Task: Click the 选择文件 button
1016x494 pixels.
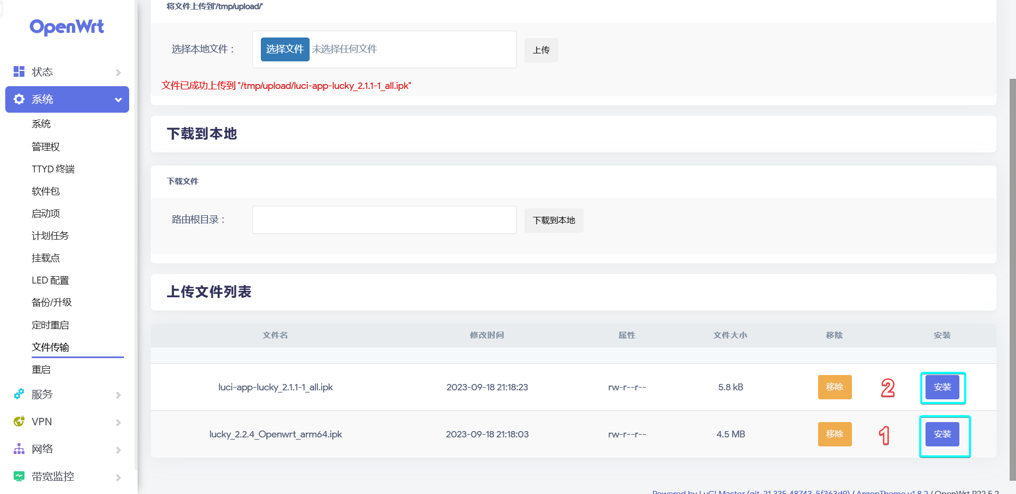Action: pos(285,49)
